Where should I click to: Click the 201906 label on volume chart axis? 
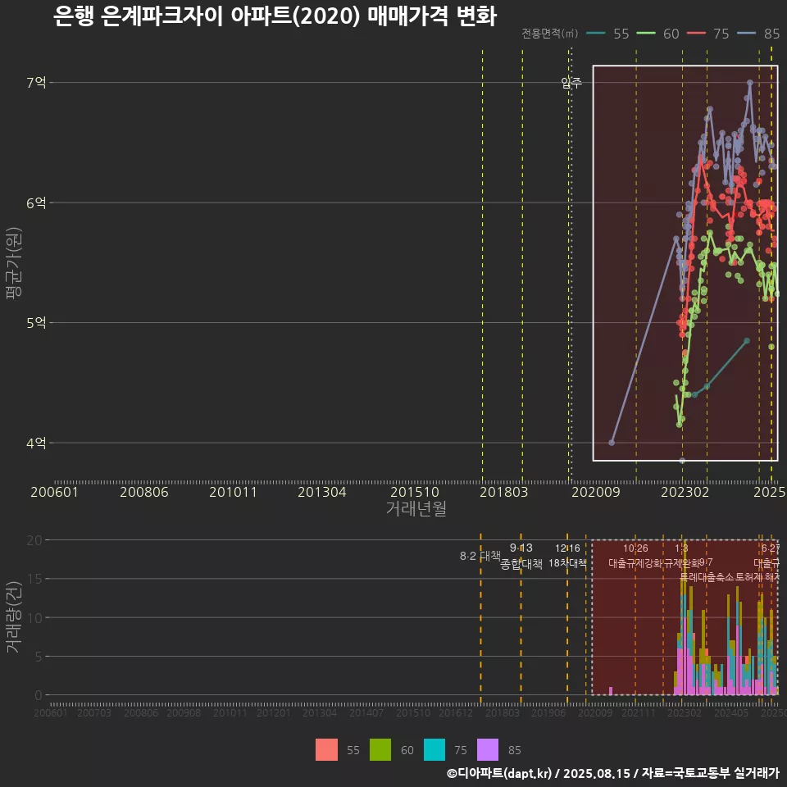point(548,712)
